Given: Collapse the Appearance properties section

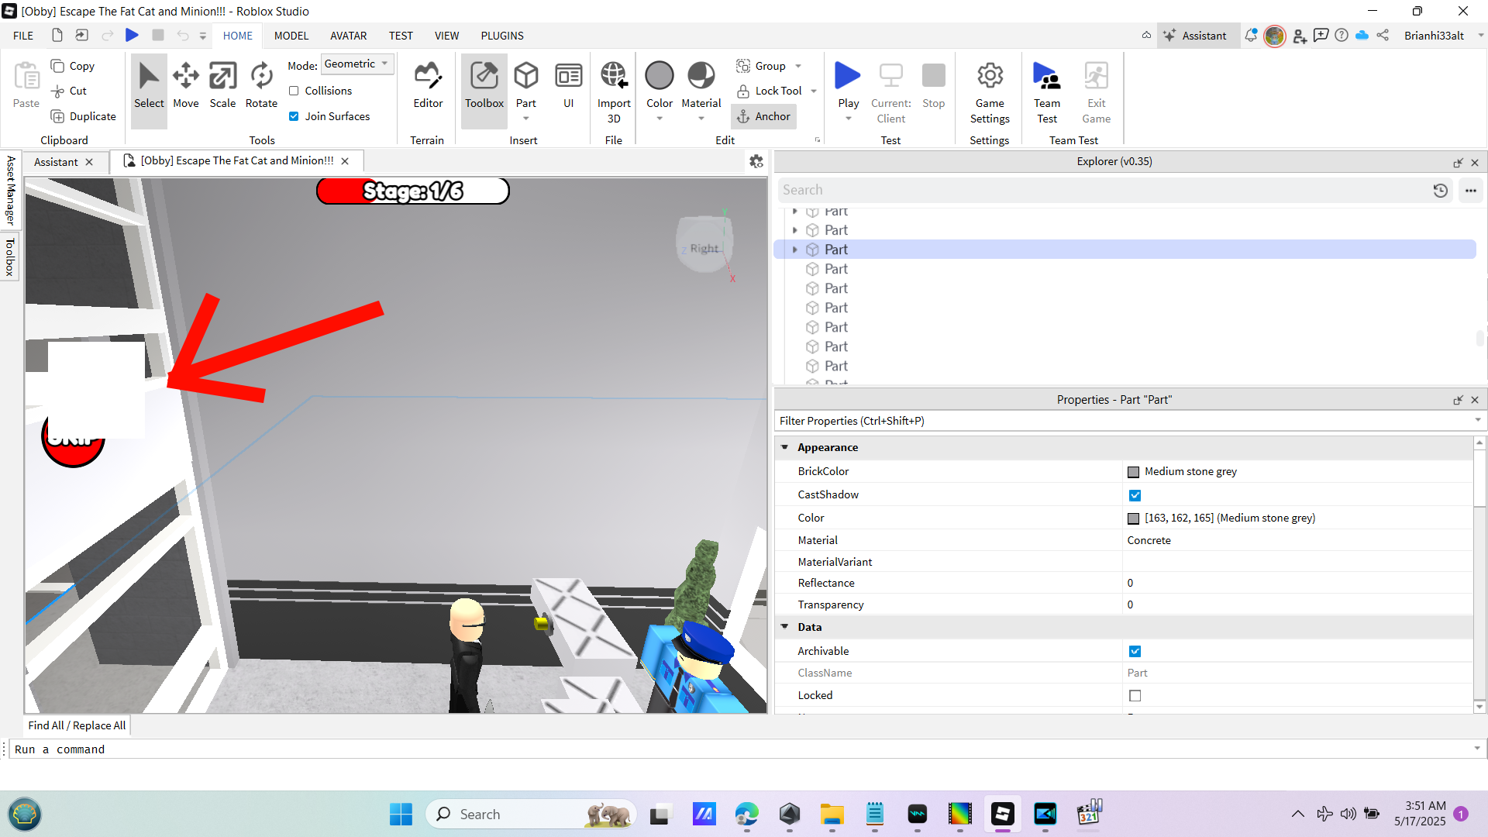Looking at the screenshot, I should click(x=784, y=447).
